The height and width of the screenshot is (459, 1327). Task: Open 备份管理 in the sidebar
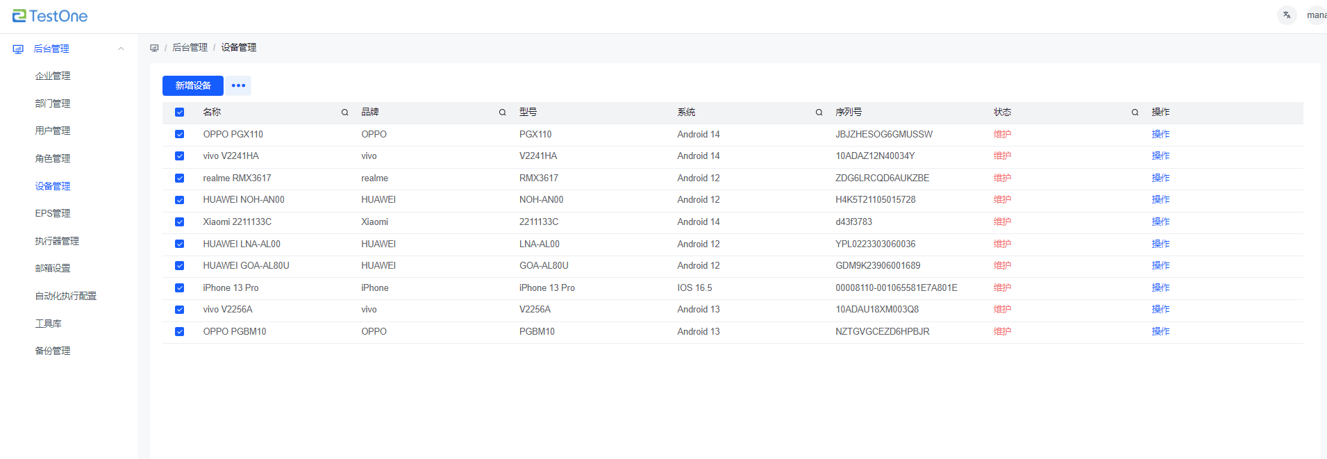pyautogui.click(x=53, y=351)
